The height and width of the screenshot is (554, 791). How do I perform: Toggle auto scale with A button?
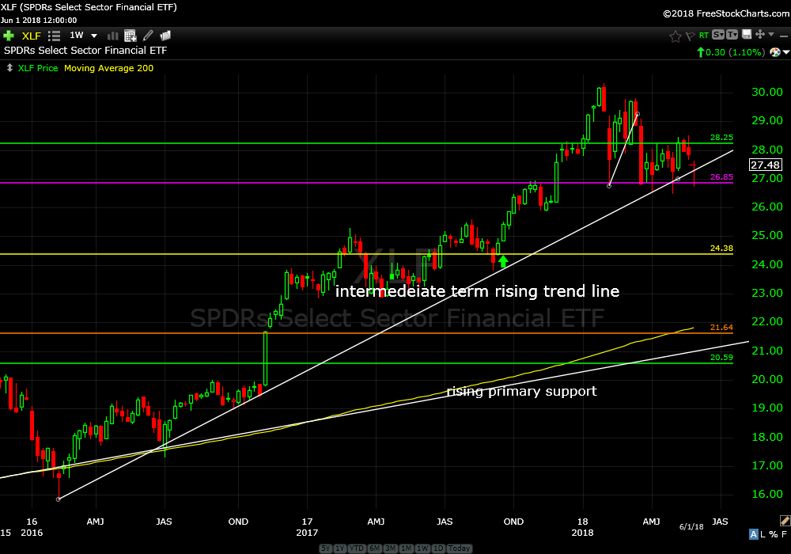tap(754, 534)
